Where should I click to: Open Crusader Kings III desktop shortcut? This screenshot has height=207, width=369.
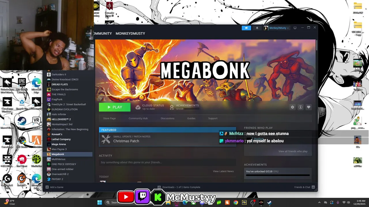pyautogui.click(x=109, y=9)
